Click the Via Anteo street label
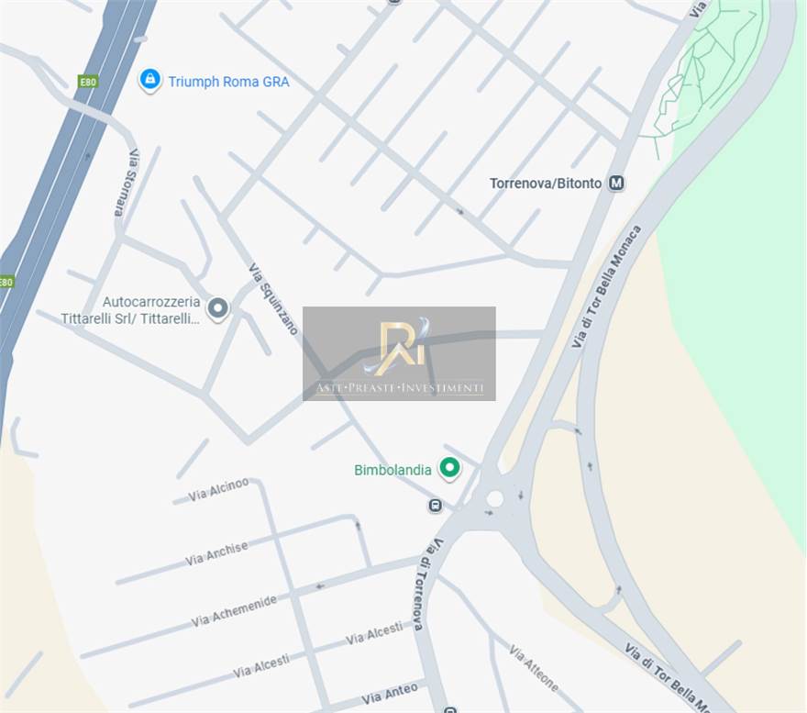Screen dimensions: 807x713 (x=389, y=694)
